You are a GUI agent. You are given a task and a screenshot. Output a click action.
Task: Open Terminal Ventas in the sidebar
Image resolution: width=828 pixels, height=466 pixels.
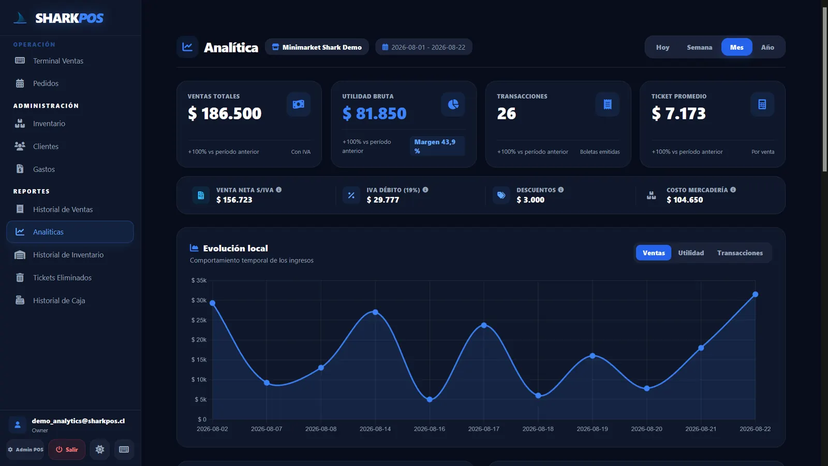coord(70,61)
